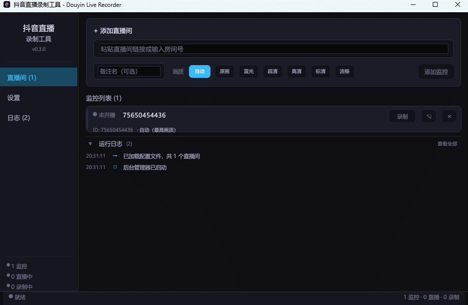This screenshot has width=468, height=305.
Task: Click the '1 监控' sidebar counter
Action: click(x=17, y=266)
